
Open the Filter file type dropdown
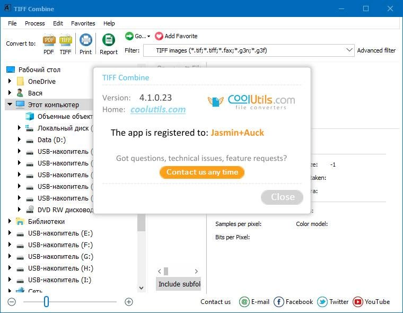click(349, 50)
